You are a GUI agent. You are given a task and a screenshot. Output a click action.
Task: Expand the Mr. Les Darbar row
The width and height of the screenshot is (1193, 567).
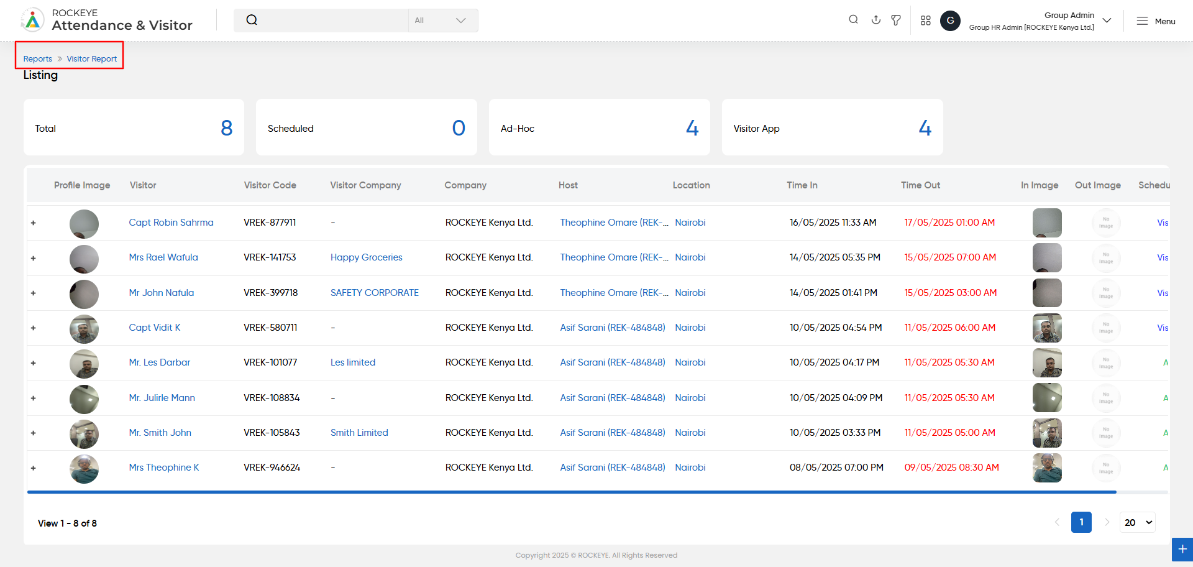34,362
